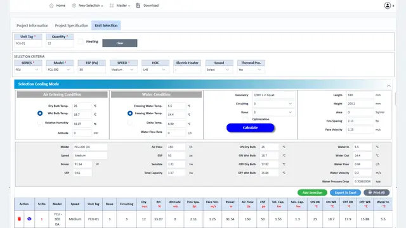Click the blue Calculate button
The image size is (406, 228).
pos(250,128)
